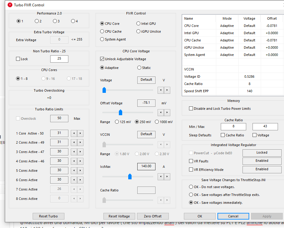284x228 pixels.
Task: Click the Voltage slider thumb
Action: (104, 90)
